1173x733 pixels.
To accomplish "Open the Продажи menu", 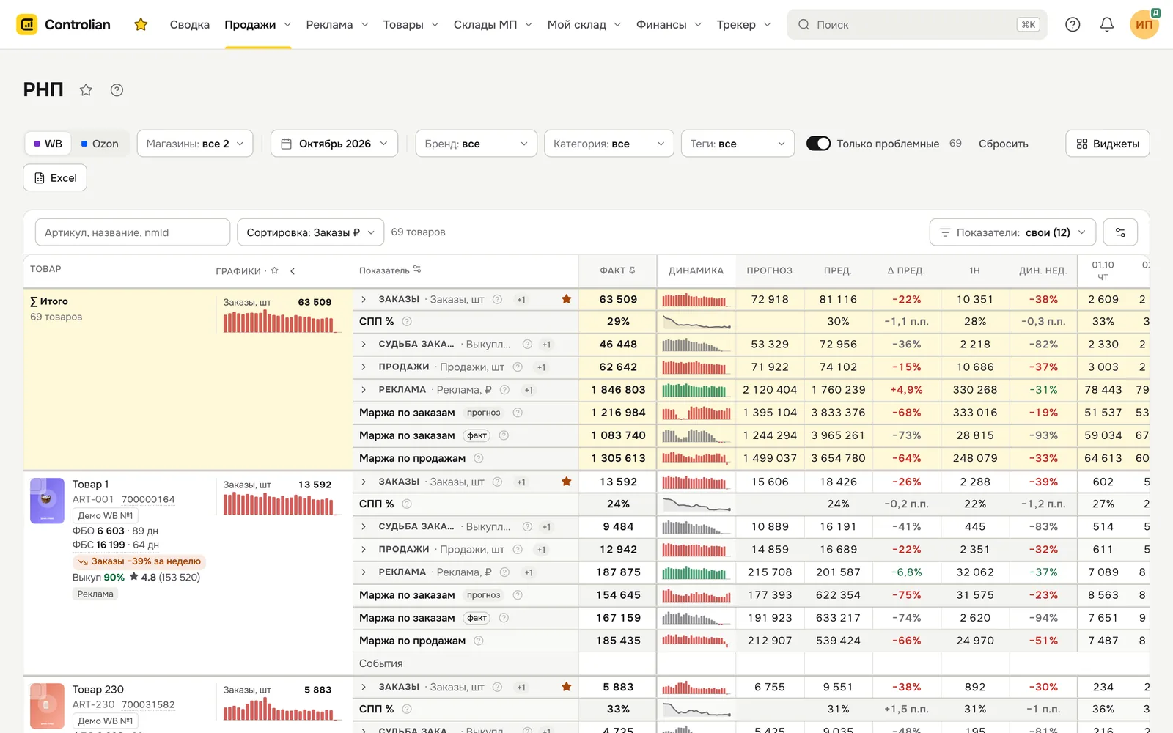I will (258, 25).
